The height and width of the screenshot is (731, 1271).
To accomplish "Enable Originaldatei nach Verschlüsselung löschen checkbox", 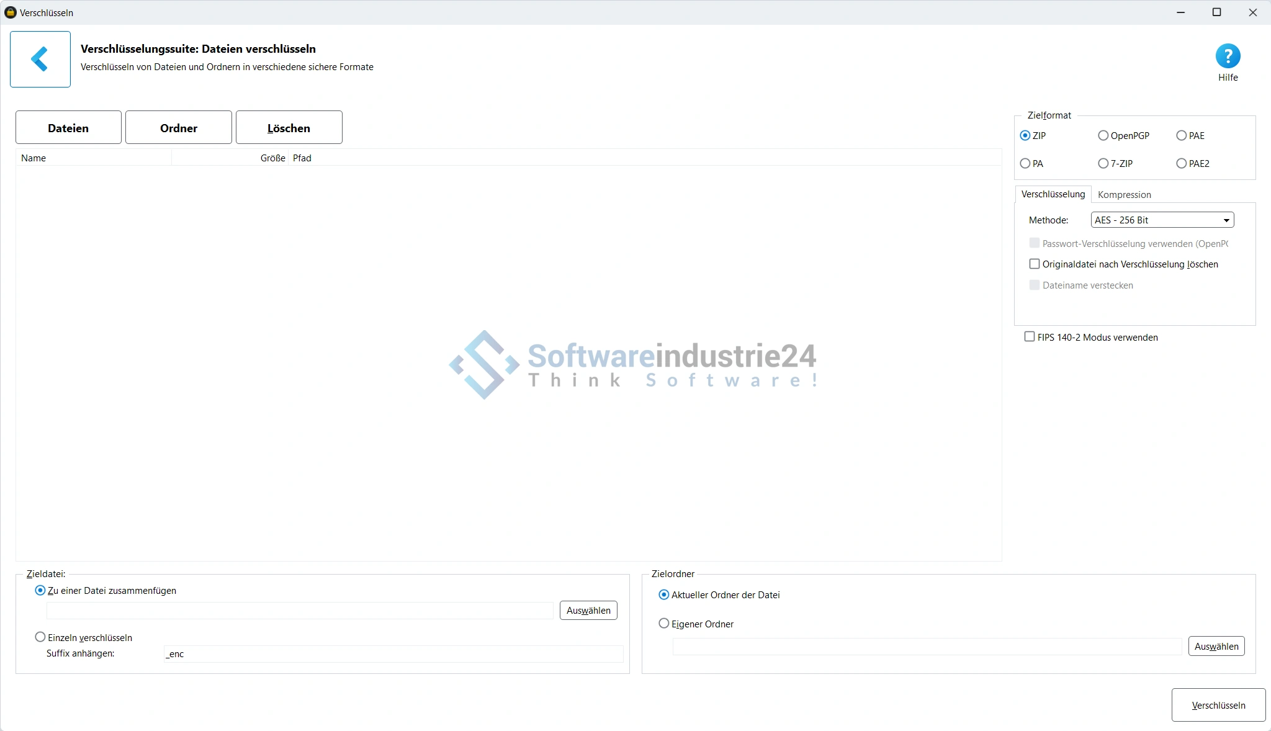I will (x=1035, y=264).
